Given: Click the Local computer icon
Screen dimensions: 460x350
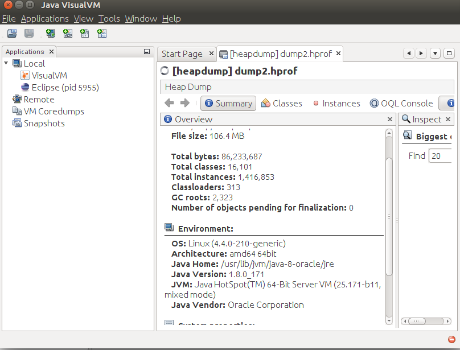Looking at the screenshot, I should click(17, 63).
